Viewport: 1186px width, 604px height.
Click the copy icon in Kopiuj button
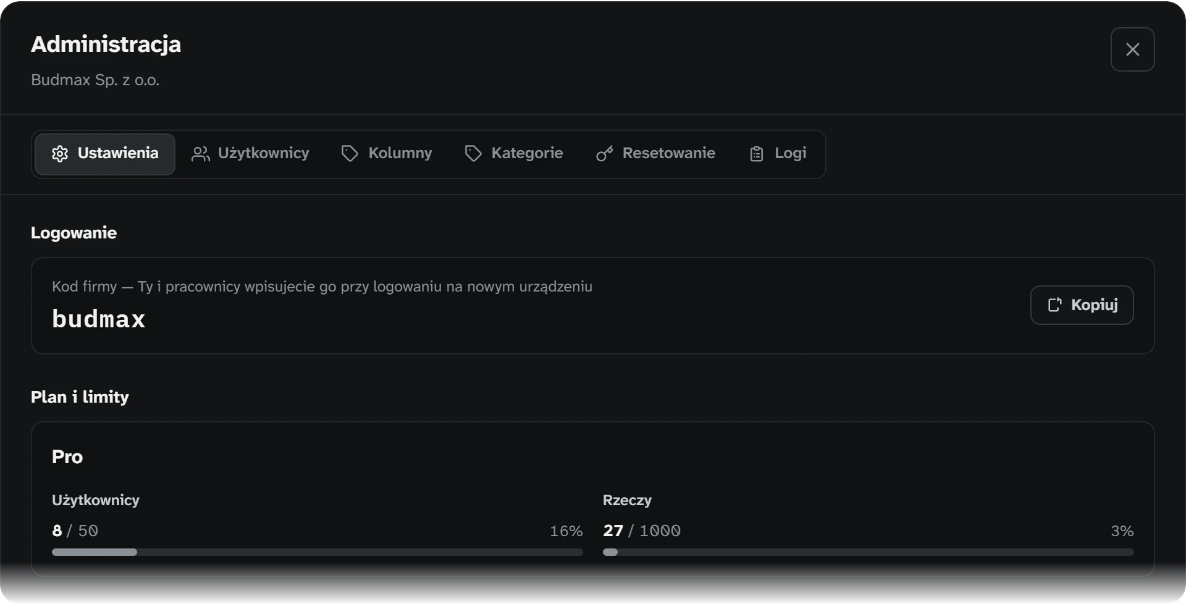[1055, 304]
